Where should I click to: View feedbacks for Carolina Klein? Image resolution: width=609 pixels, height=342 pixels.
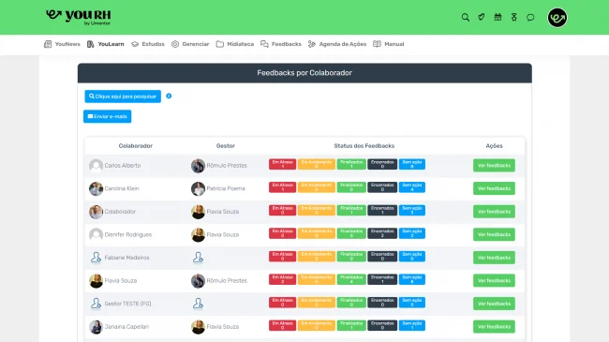(x=494, y=188)
